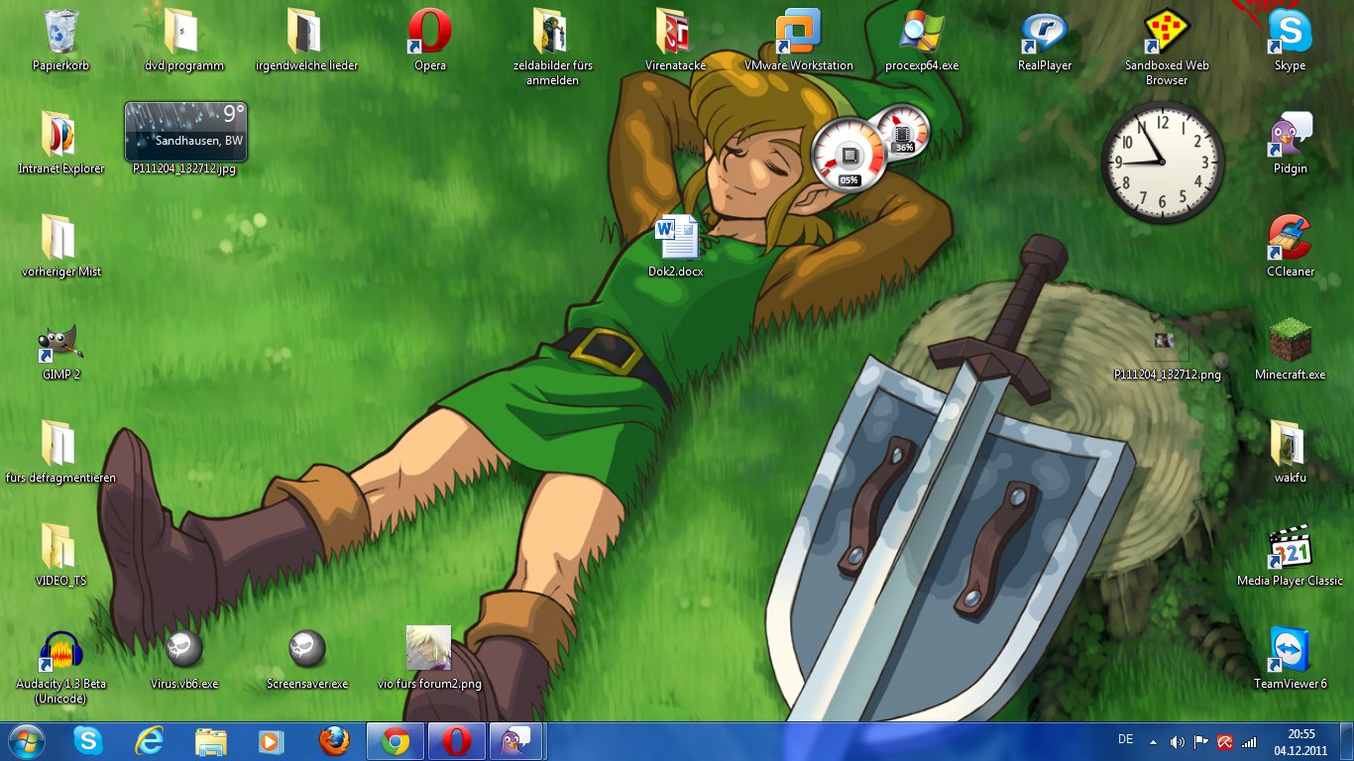Open Firefox from the taskbar
Viewport: 1354px width, 761px height.
pos(335,741)
